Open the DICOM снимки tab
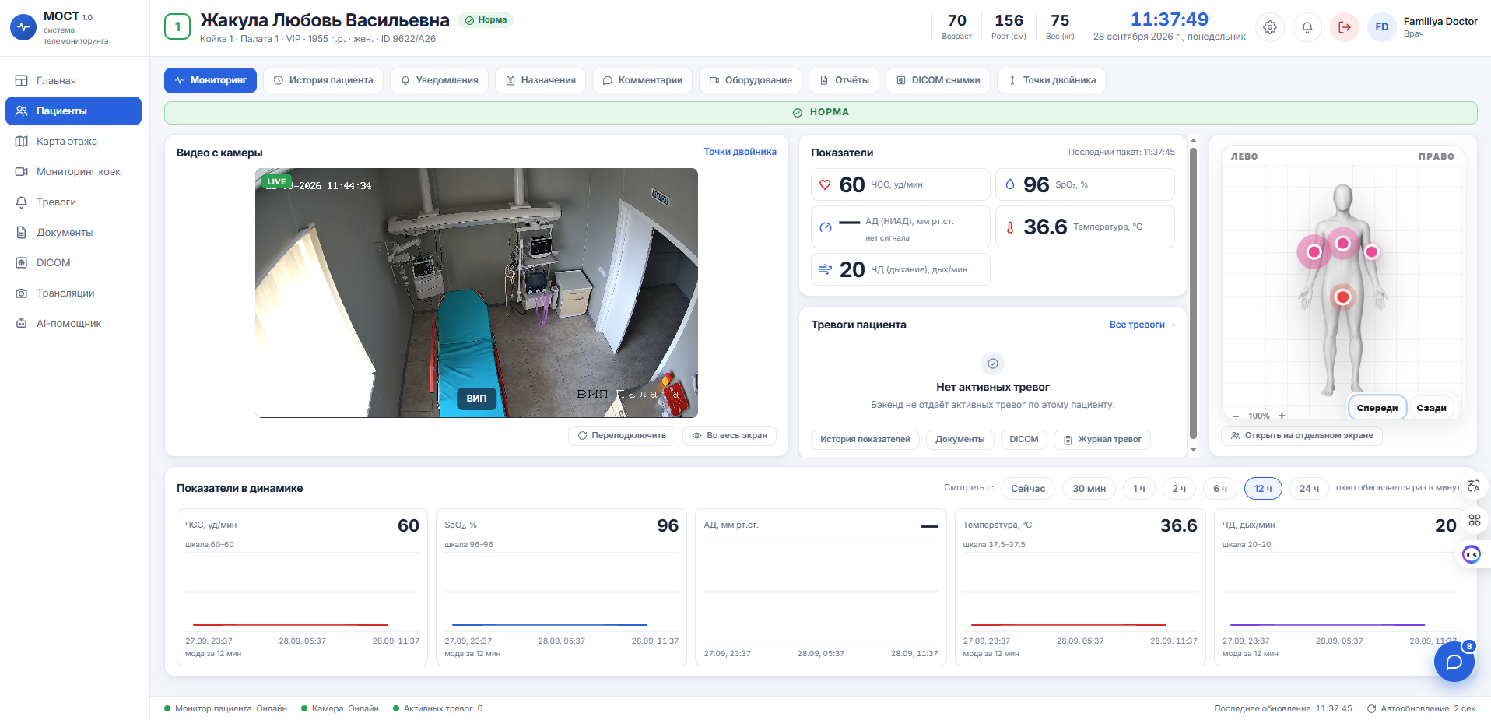This screenshot has width=1491, height=720. click(x=938, y=80)
